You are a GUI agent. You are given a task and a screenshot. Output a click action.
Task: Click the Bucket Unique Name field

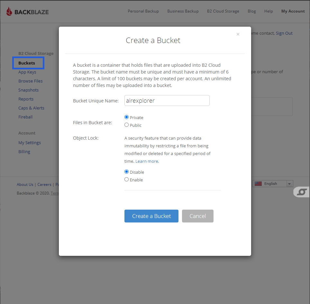click(x=167, y=100)
